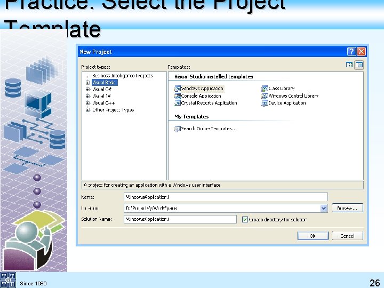
Task: Select the Visual J# project type
Action: pos(101,96)
